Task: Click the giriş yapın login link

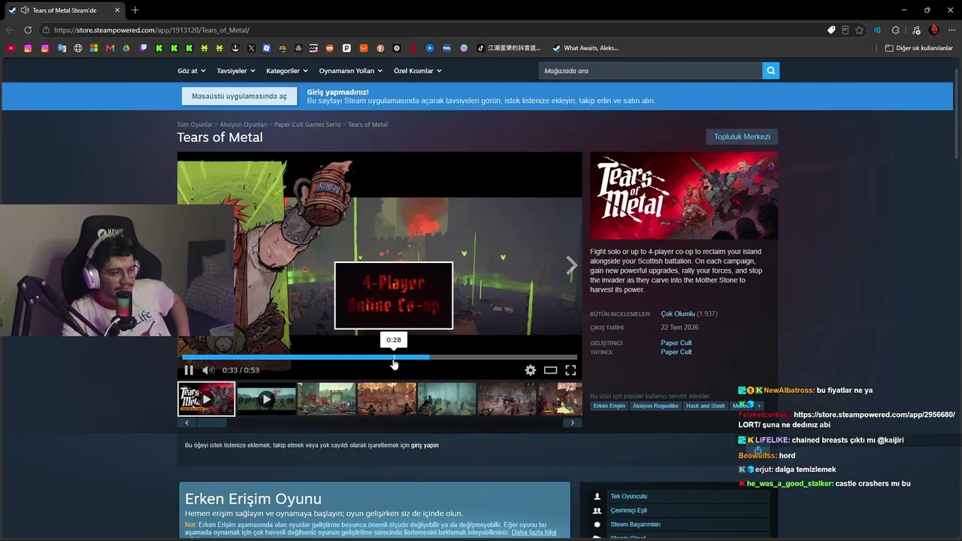Action: 425,446
